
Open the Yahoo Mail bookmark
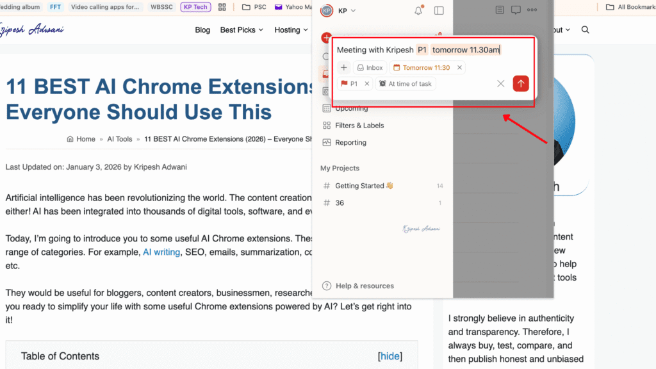click(x=293, y=7)
